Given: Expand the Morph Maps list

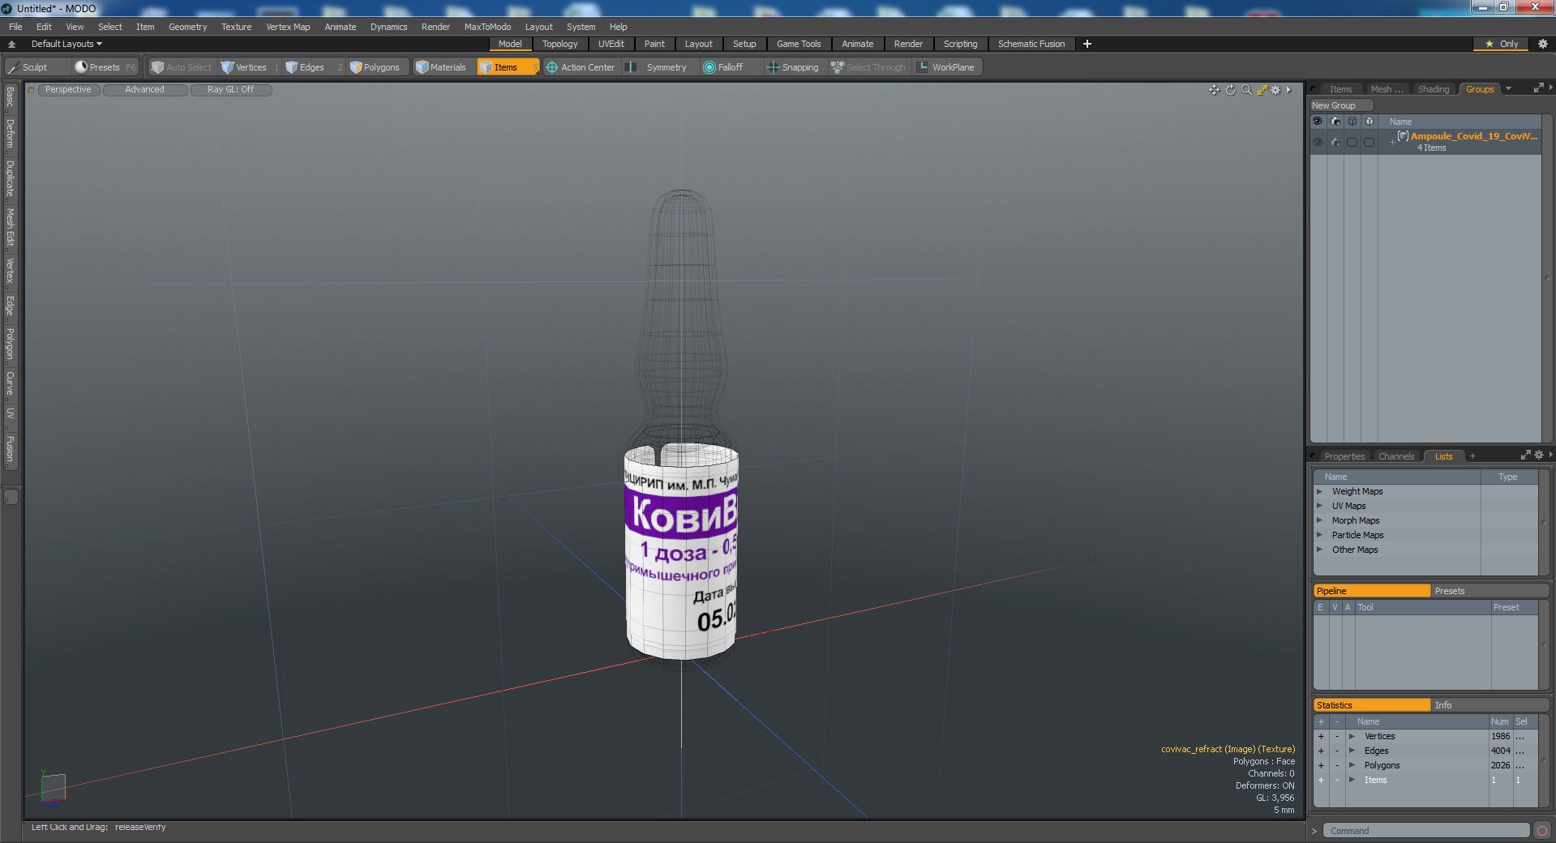Looking at the screenshot, I should 1320,520.
